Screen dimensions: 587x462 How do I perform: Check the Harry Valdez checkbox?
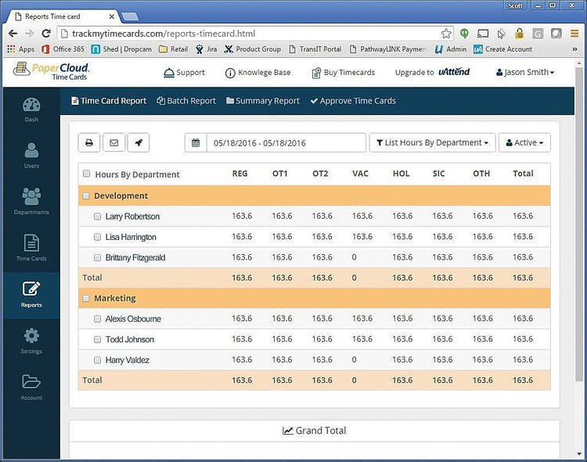tap(97, 360)
